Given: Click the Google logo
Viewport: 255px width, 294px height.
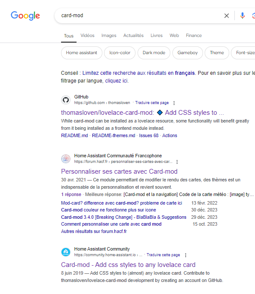Looking at the screenshot, I should [x=25, y=16].
